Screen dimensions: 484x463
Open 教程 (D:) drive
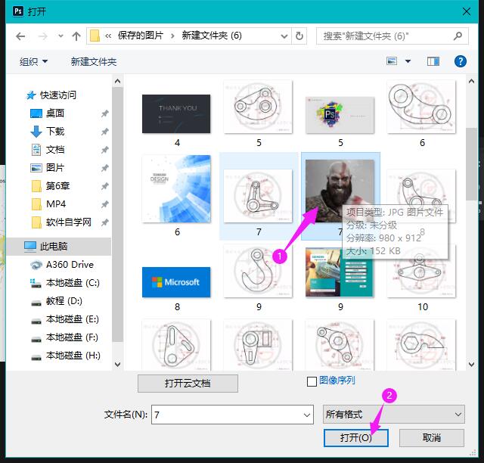pyautogui.click(x=64, y=301)
